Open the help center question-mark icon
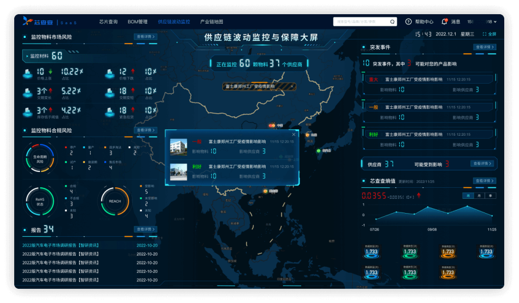The height and width of the screenshot is (303, 519). click(408, 22)
